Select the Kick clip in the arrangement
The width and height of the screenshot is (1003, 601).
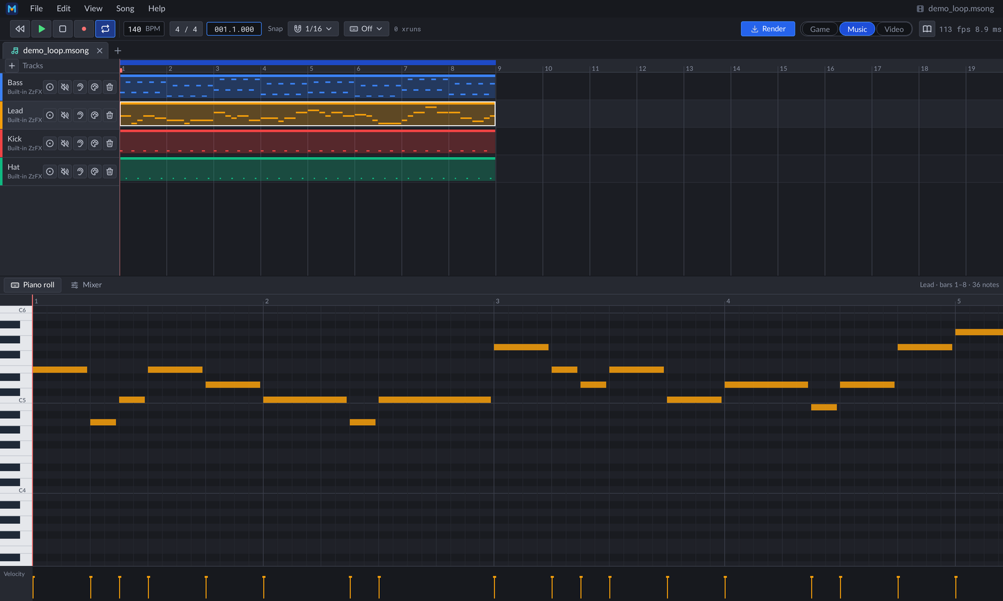coord(308,141)
